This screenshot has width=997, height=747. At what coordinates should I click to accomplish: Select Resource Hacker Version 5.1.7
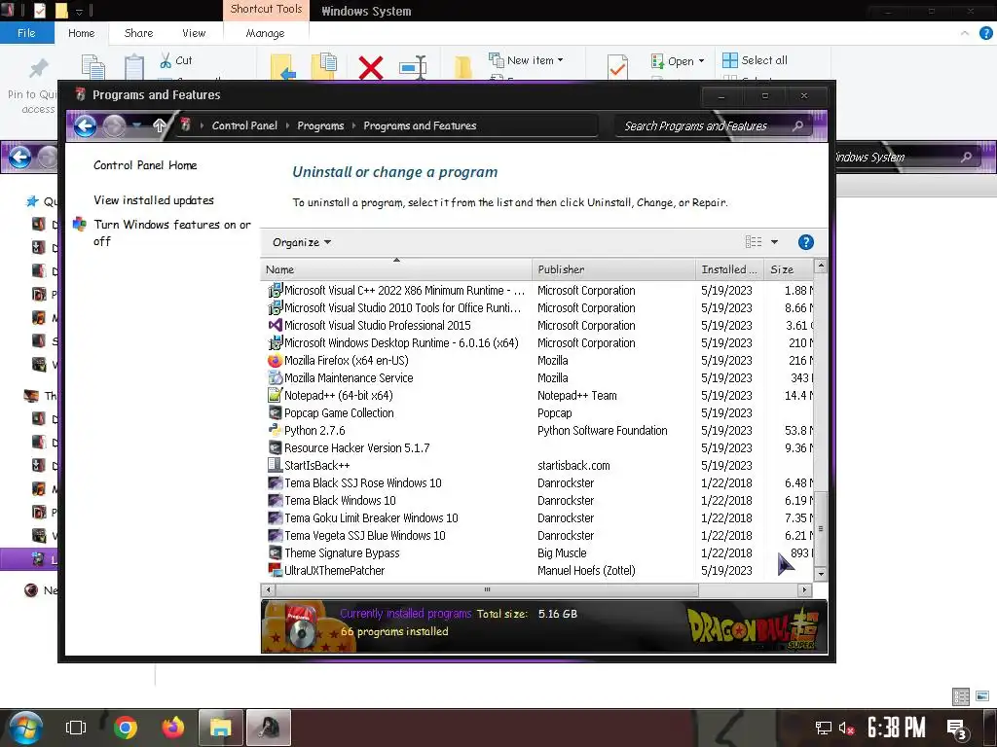pyautogui.click(x=539, y=447)
